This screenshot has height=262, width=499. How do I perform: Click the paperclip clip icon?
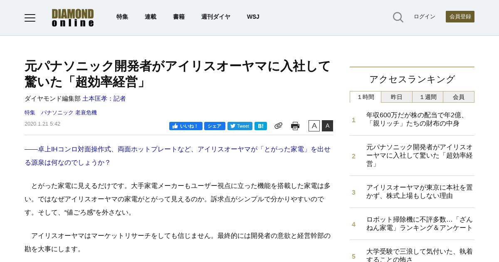[x=278, y=126]
